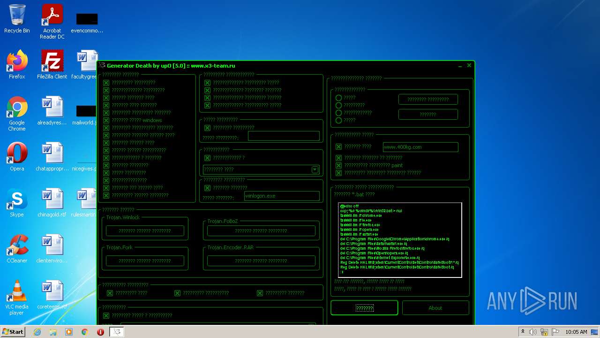This screenshot has height=338, width=600.
Task: Click the taskbar clock showing 10:05 AM
Action: pos(576,332)
